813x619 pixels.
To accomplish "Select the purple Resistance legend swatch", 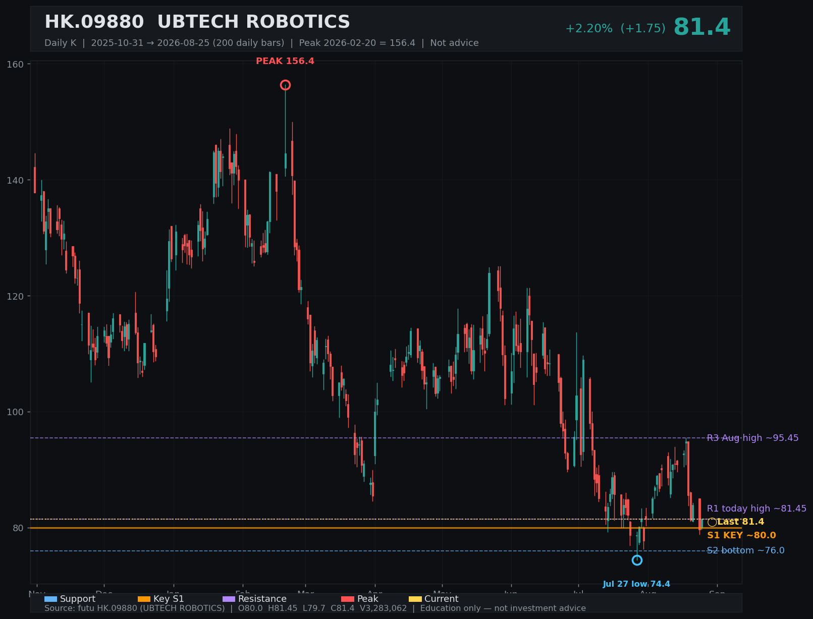I will tap(229, 599).
